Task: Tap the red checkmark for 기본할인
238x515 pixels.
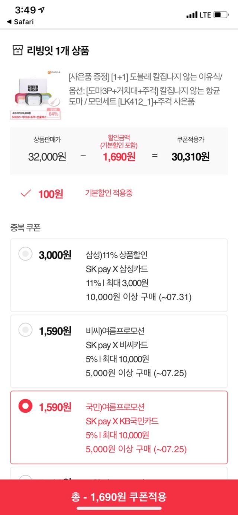Action: 26,194
